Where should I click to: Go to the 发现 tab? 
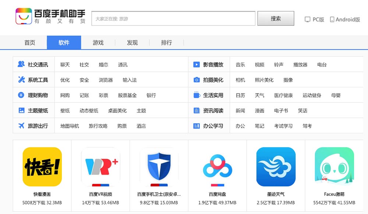point(132,42)
